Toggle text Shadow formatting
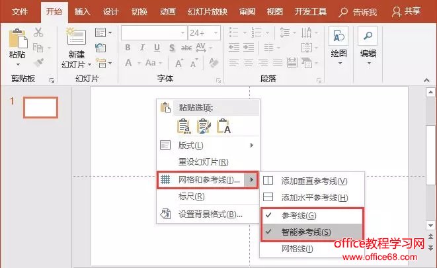Viewport: 437px width, 268px height. coord(172,48)
